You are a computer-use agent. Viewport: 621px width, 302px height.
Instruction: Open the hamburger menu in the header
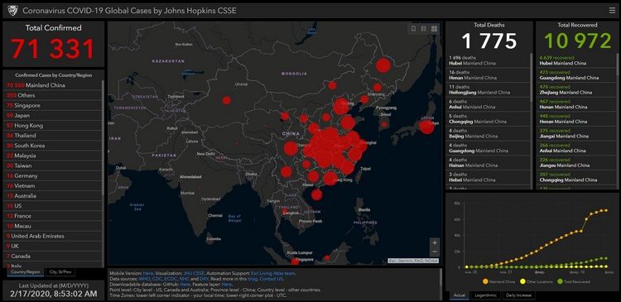pyautogui.click(x=612, y=11)
